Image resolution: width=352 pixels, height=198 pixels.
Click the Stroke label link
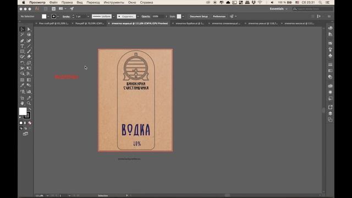[66, 16]
